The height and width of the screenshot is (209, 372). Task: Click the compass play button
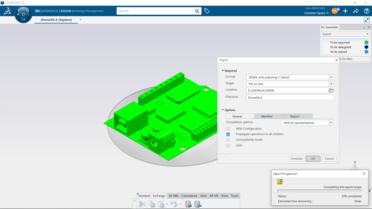click(x=23, y=14)
